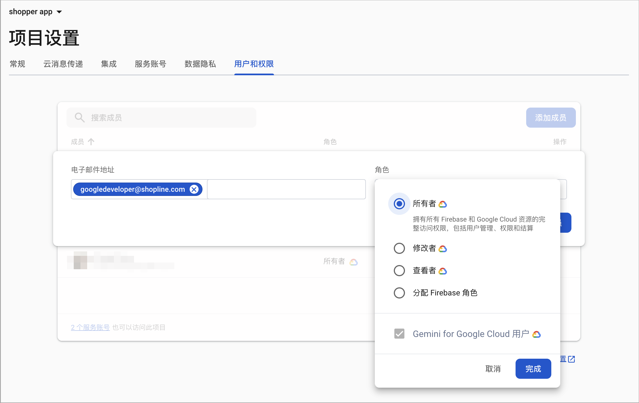Click the 取消 button

[x=493, y=369]
